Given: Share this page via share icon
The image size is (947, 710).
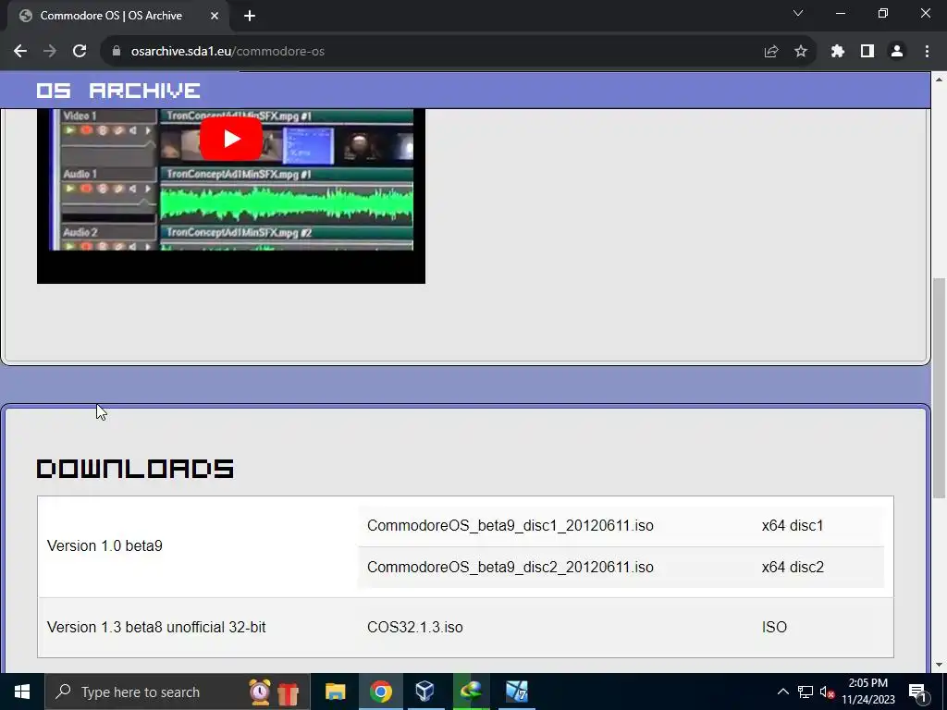Looking at the screenshot, I should 770,52.
